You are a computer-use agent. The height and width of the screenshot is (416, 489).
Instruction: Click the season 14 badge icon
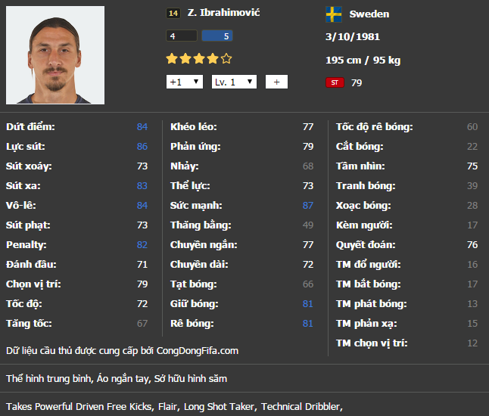tap(173, 13)
